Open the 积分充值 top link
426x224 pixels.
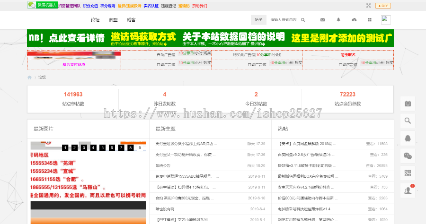(x=90, y=6)
